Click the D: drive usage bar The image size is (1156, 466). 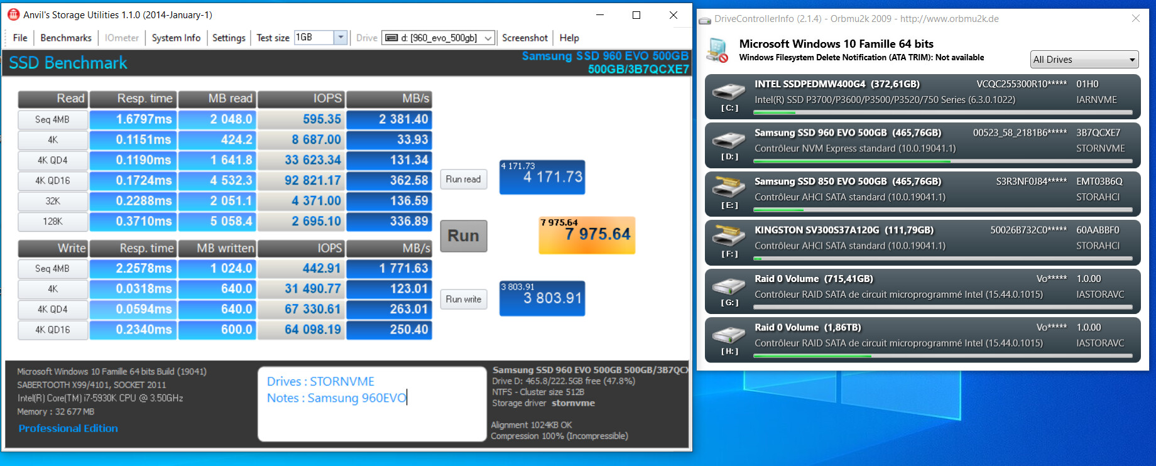click(942, 161)
